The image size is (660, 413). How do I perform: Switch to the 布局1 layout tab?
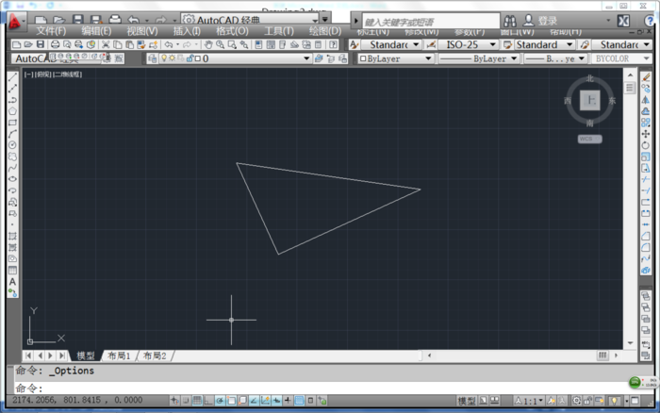119,355
